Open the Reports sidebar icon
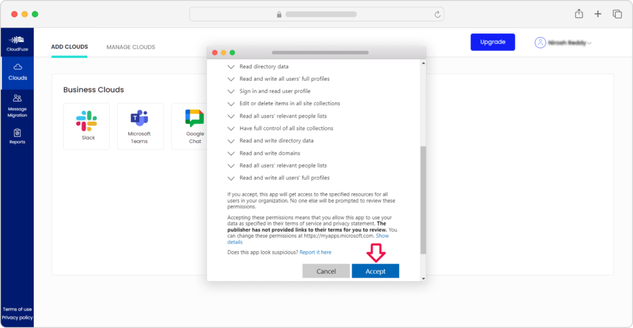The image size is (633, 328). point(17,136)
